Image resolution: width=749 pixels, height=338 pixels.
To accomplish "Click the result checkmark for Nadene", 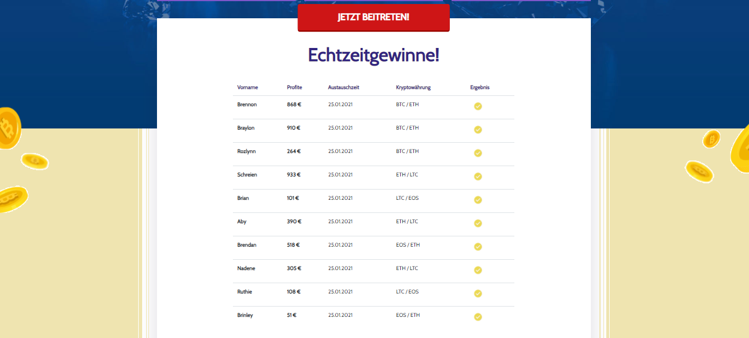I will pyautogui.click(x=478, y=270).
